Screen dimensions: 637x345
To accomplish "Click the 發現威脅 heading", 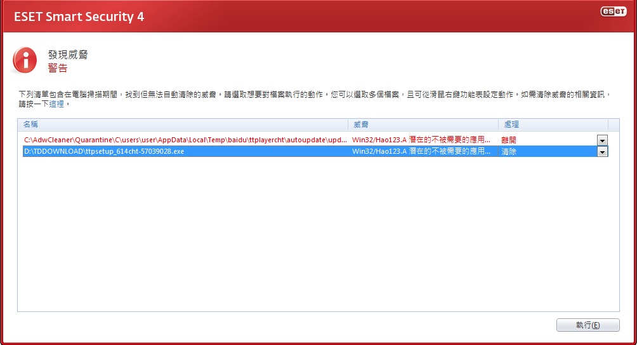I will pyautogui.click(x=68, y=55).
